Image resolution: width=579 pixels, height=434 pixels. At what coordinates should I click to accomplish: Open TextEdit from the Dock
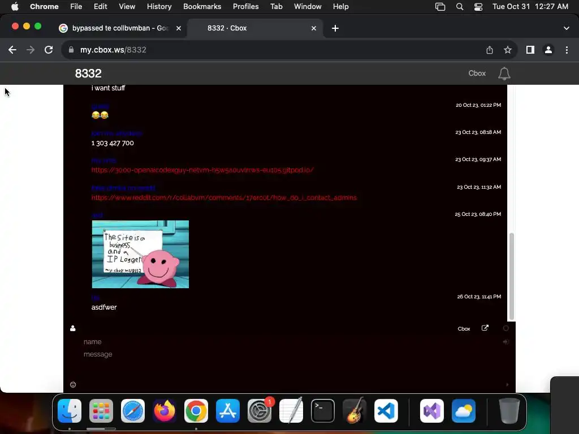click(291, 411)
